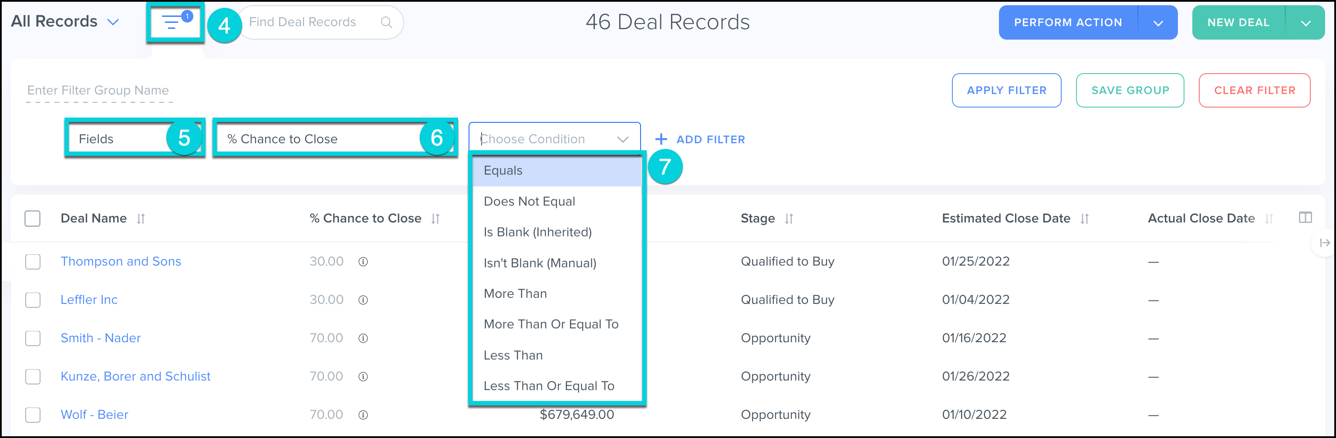Select the Smith - Nader row checkbox
The width and height of the screenshot is (1336, 438).
click(33, 338)
